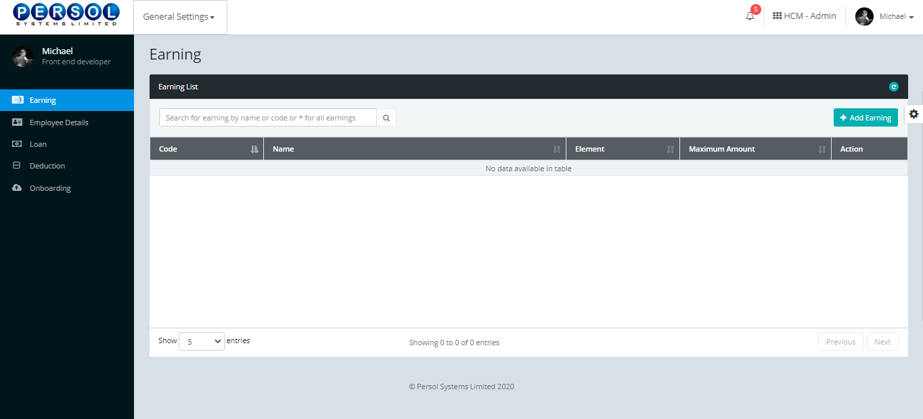Open the Loan sidebar menu item
This screenshot has height=419, width=923.
(67, 144)
